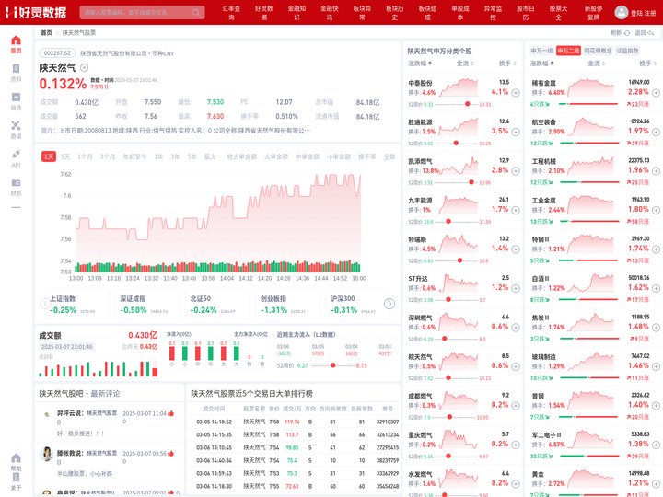Sort sector panel by 金流

click(596, 64)
